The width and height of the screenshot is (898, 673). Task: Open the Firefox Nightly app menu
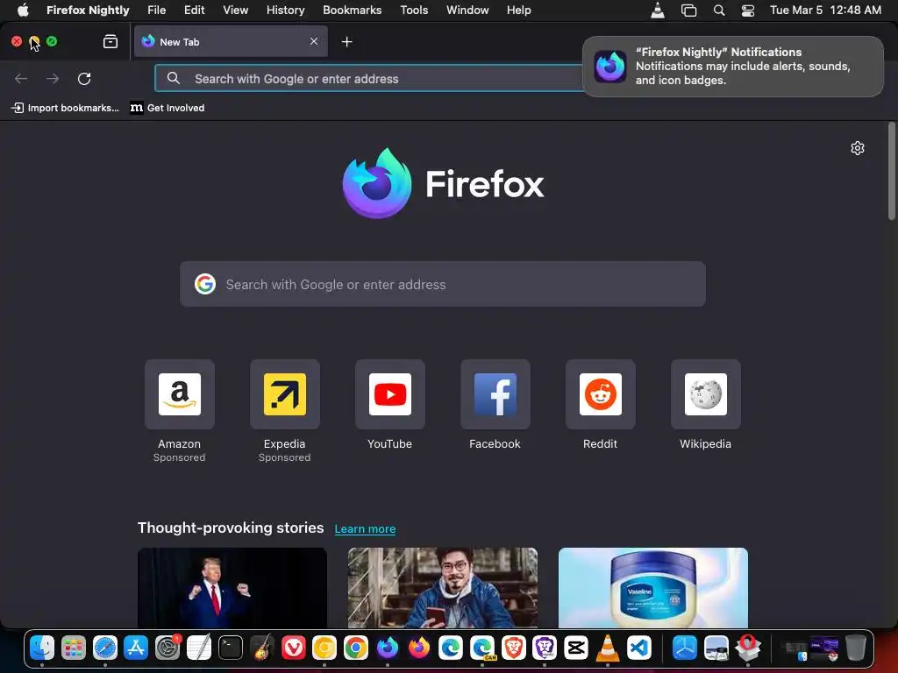[x=88, y=11]
